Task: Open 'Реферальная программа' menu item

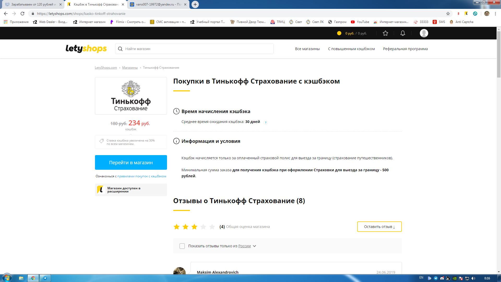Action: (405, 49)
